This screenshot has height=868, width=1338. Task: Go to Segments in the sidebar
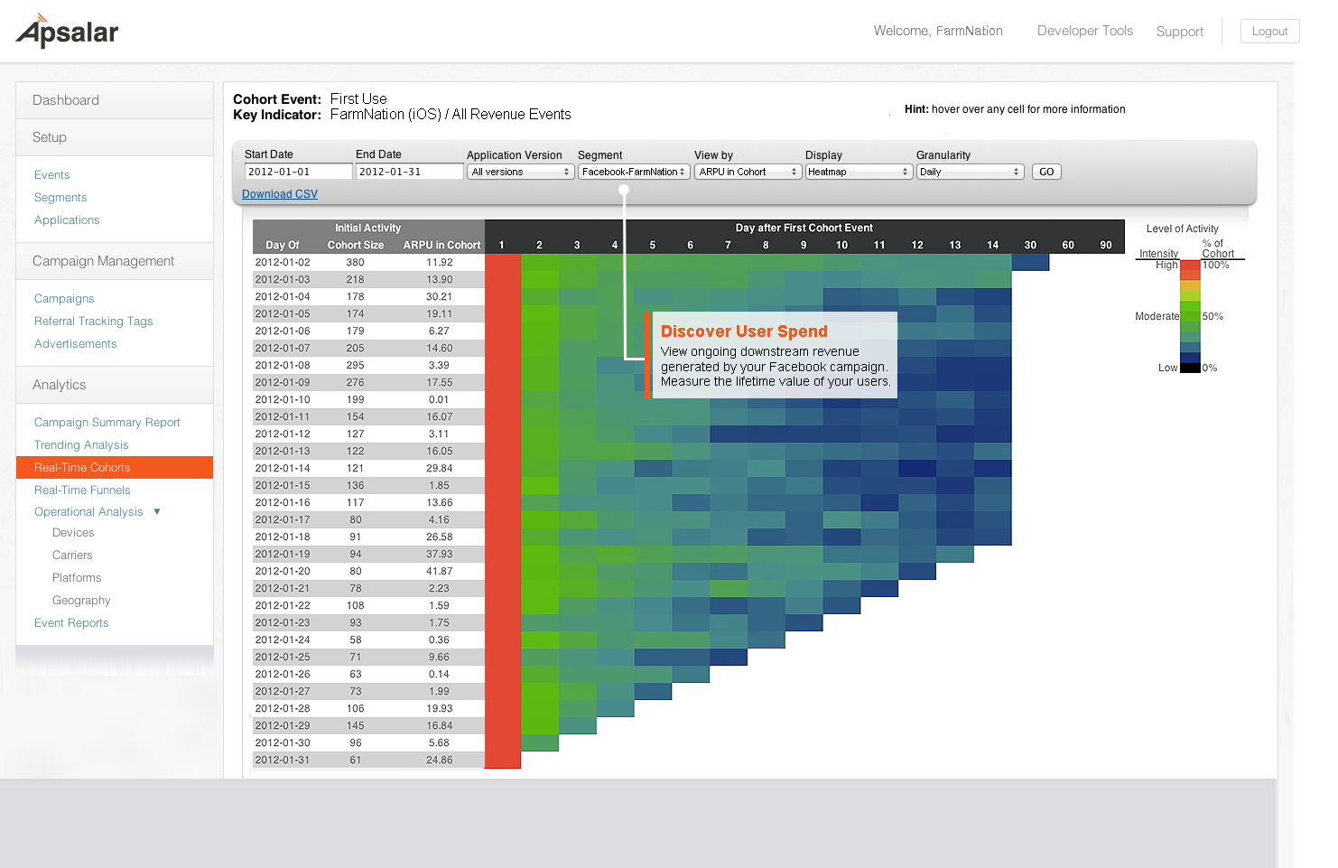tap(60, 198)
